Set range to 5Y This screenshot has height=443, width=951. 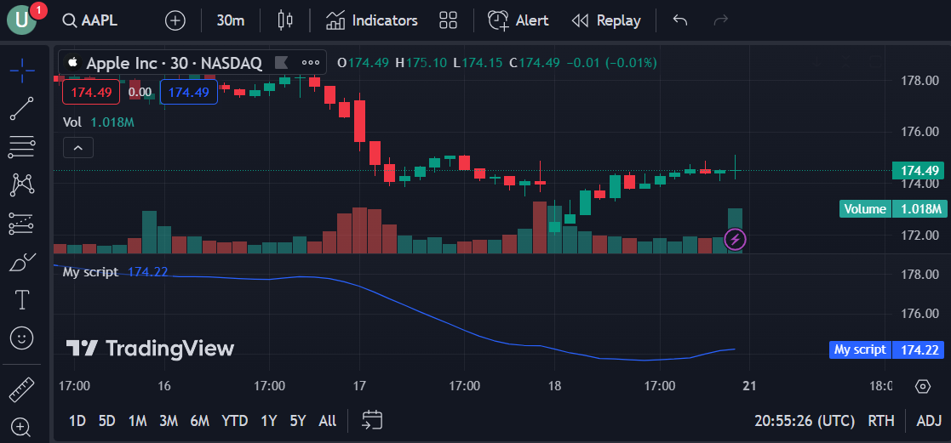pyautogui.click(x=298, y=421)
